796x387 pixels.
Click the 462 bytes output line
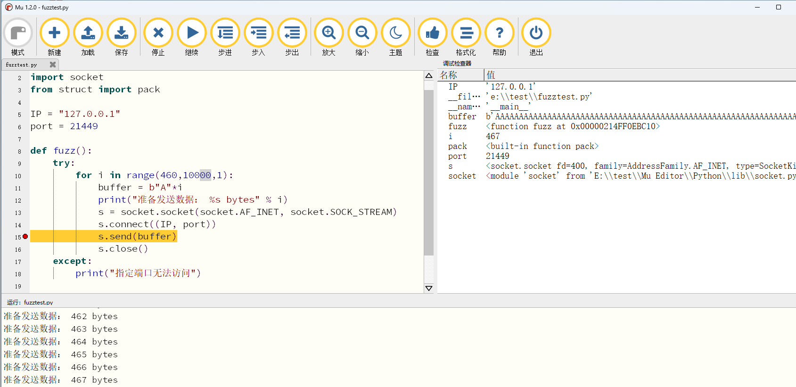click(61, 316)
